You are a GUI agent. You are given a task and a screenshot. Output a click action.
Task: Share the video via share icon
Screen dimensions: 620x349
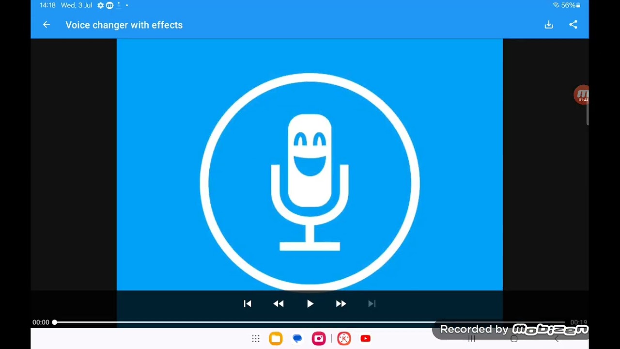[573, 25]
